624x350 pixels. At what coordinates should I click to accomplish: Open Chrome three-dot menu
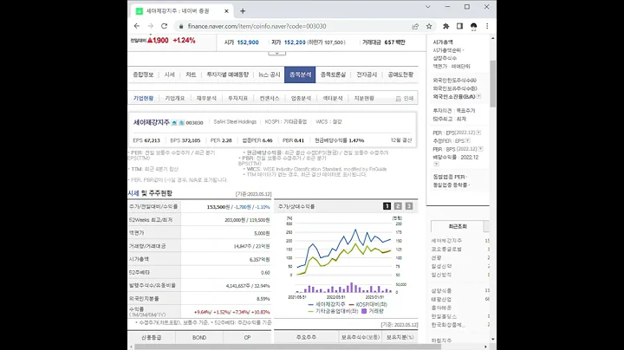click(x=487, y=26)
